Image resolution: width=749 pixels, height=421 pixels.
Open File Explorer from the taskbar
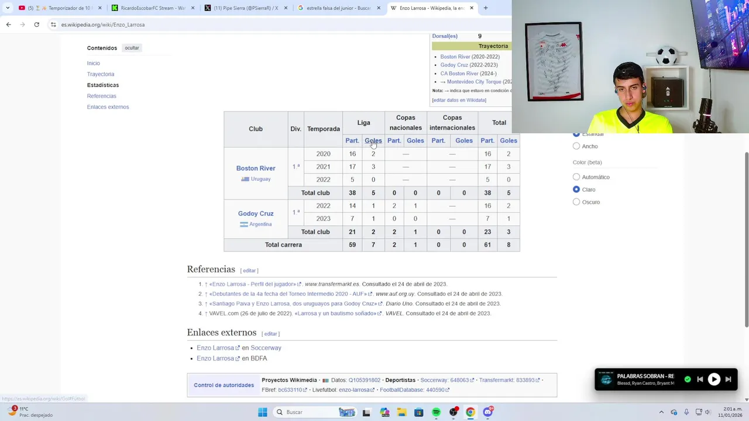point(401,412)
